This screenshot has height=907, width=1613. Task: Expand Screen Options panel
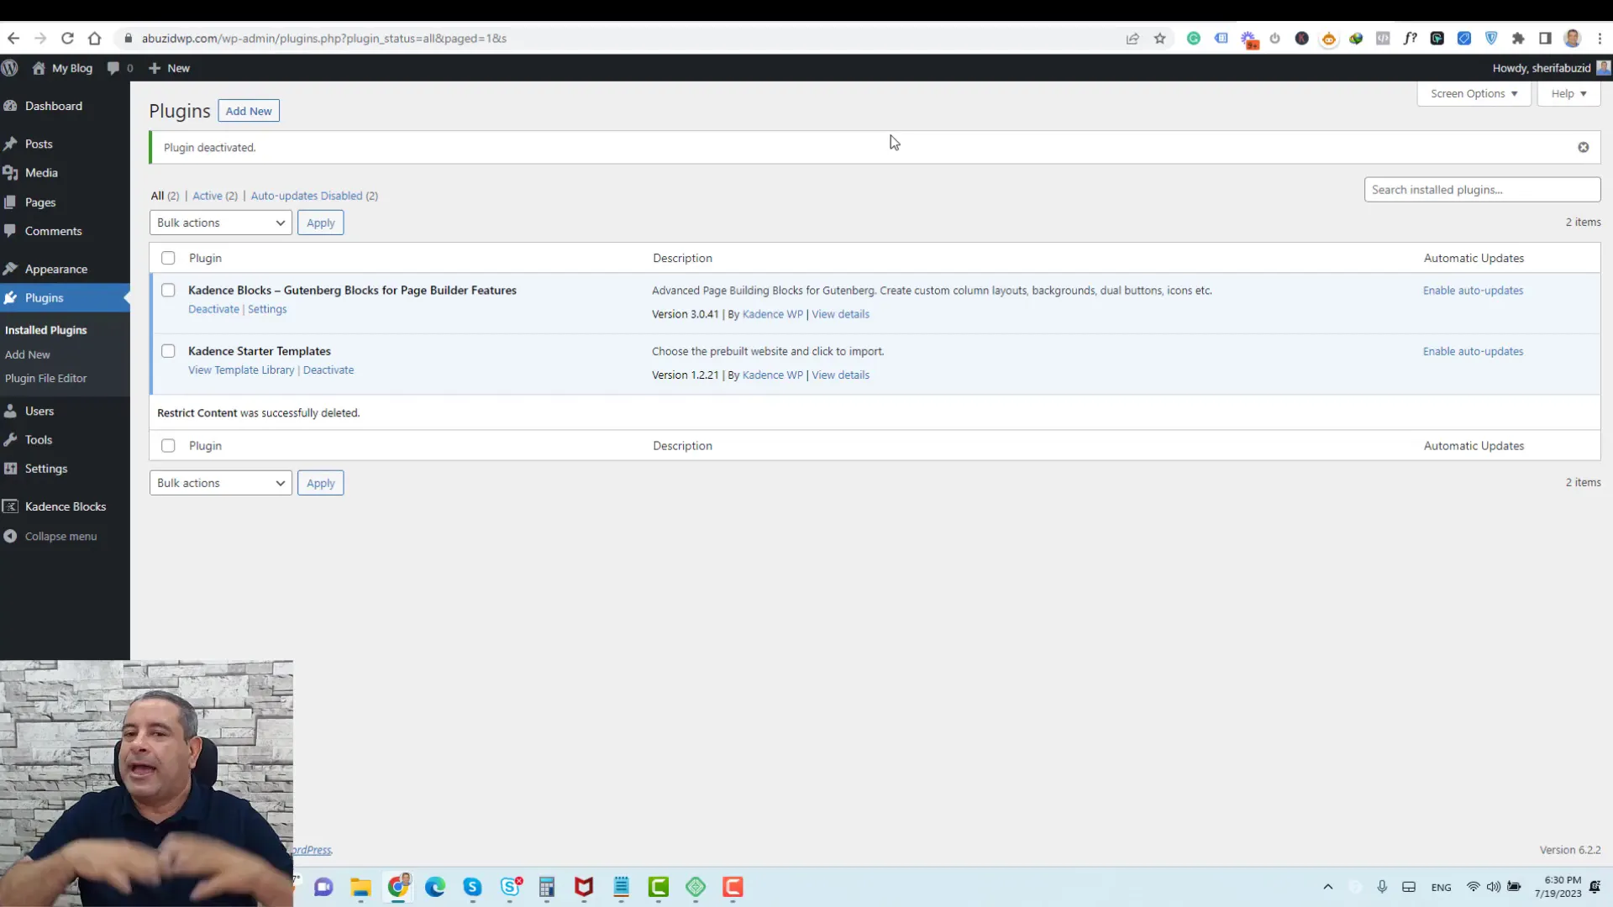click(1474, 93)
